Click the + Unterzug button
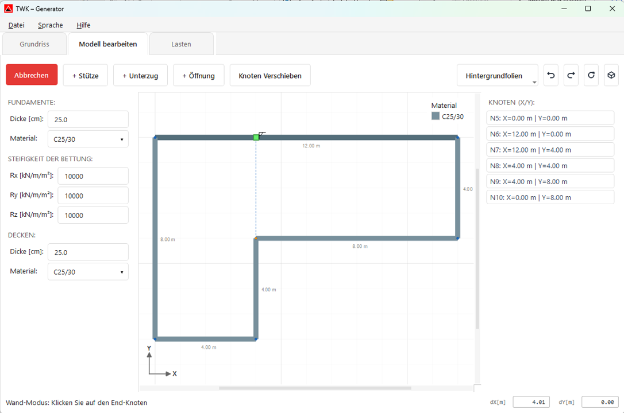 pos(140,75)
